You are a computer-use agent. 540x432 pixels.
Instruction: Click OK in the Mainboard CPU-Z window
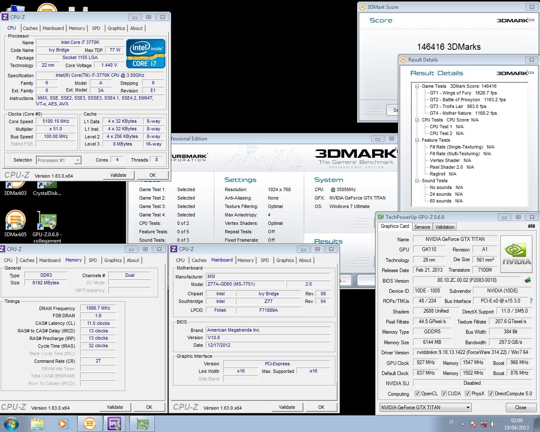click(321, 407)
